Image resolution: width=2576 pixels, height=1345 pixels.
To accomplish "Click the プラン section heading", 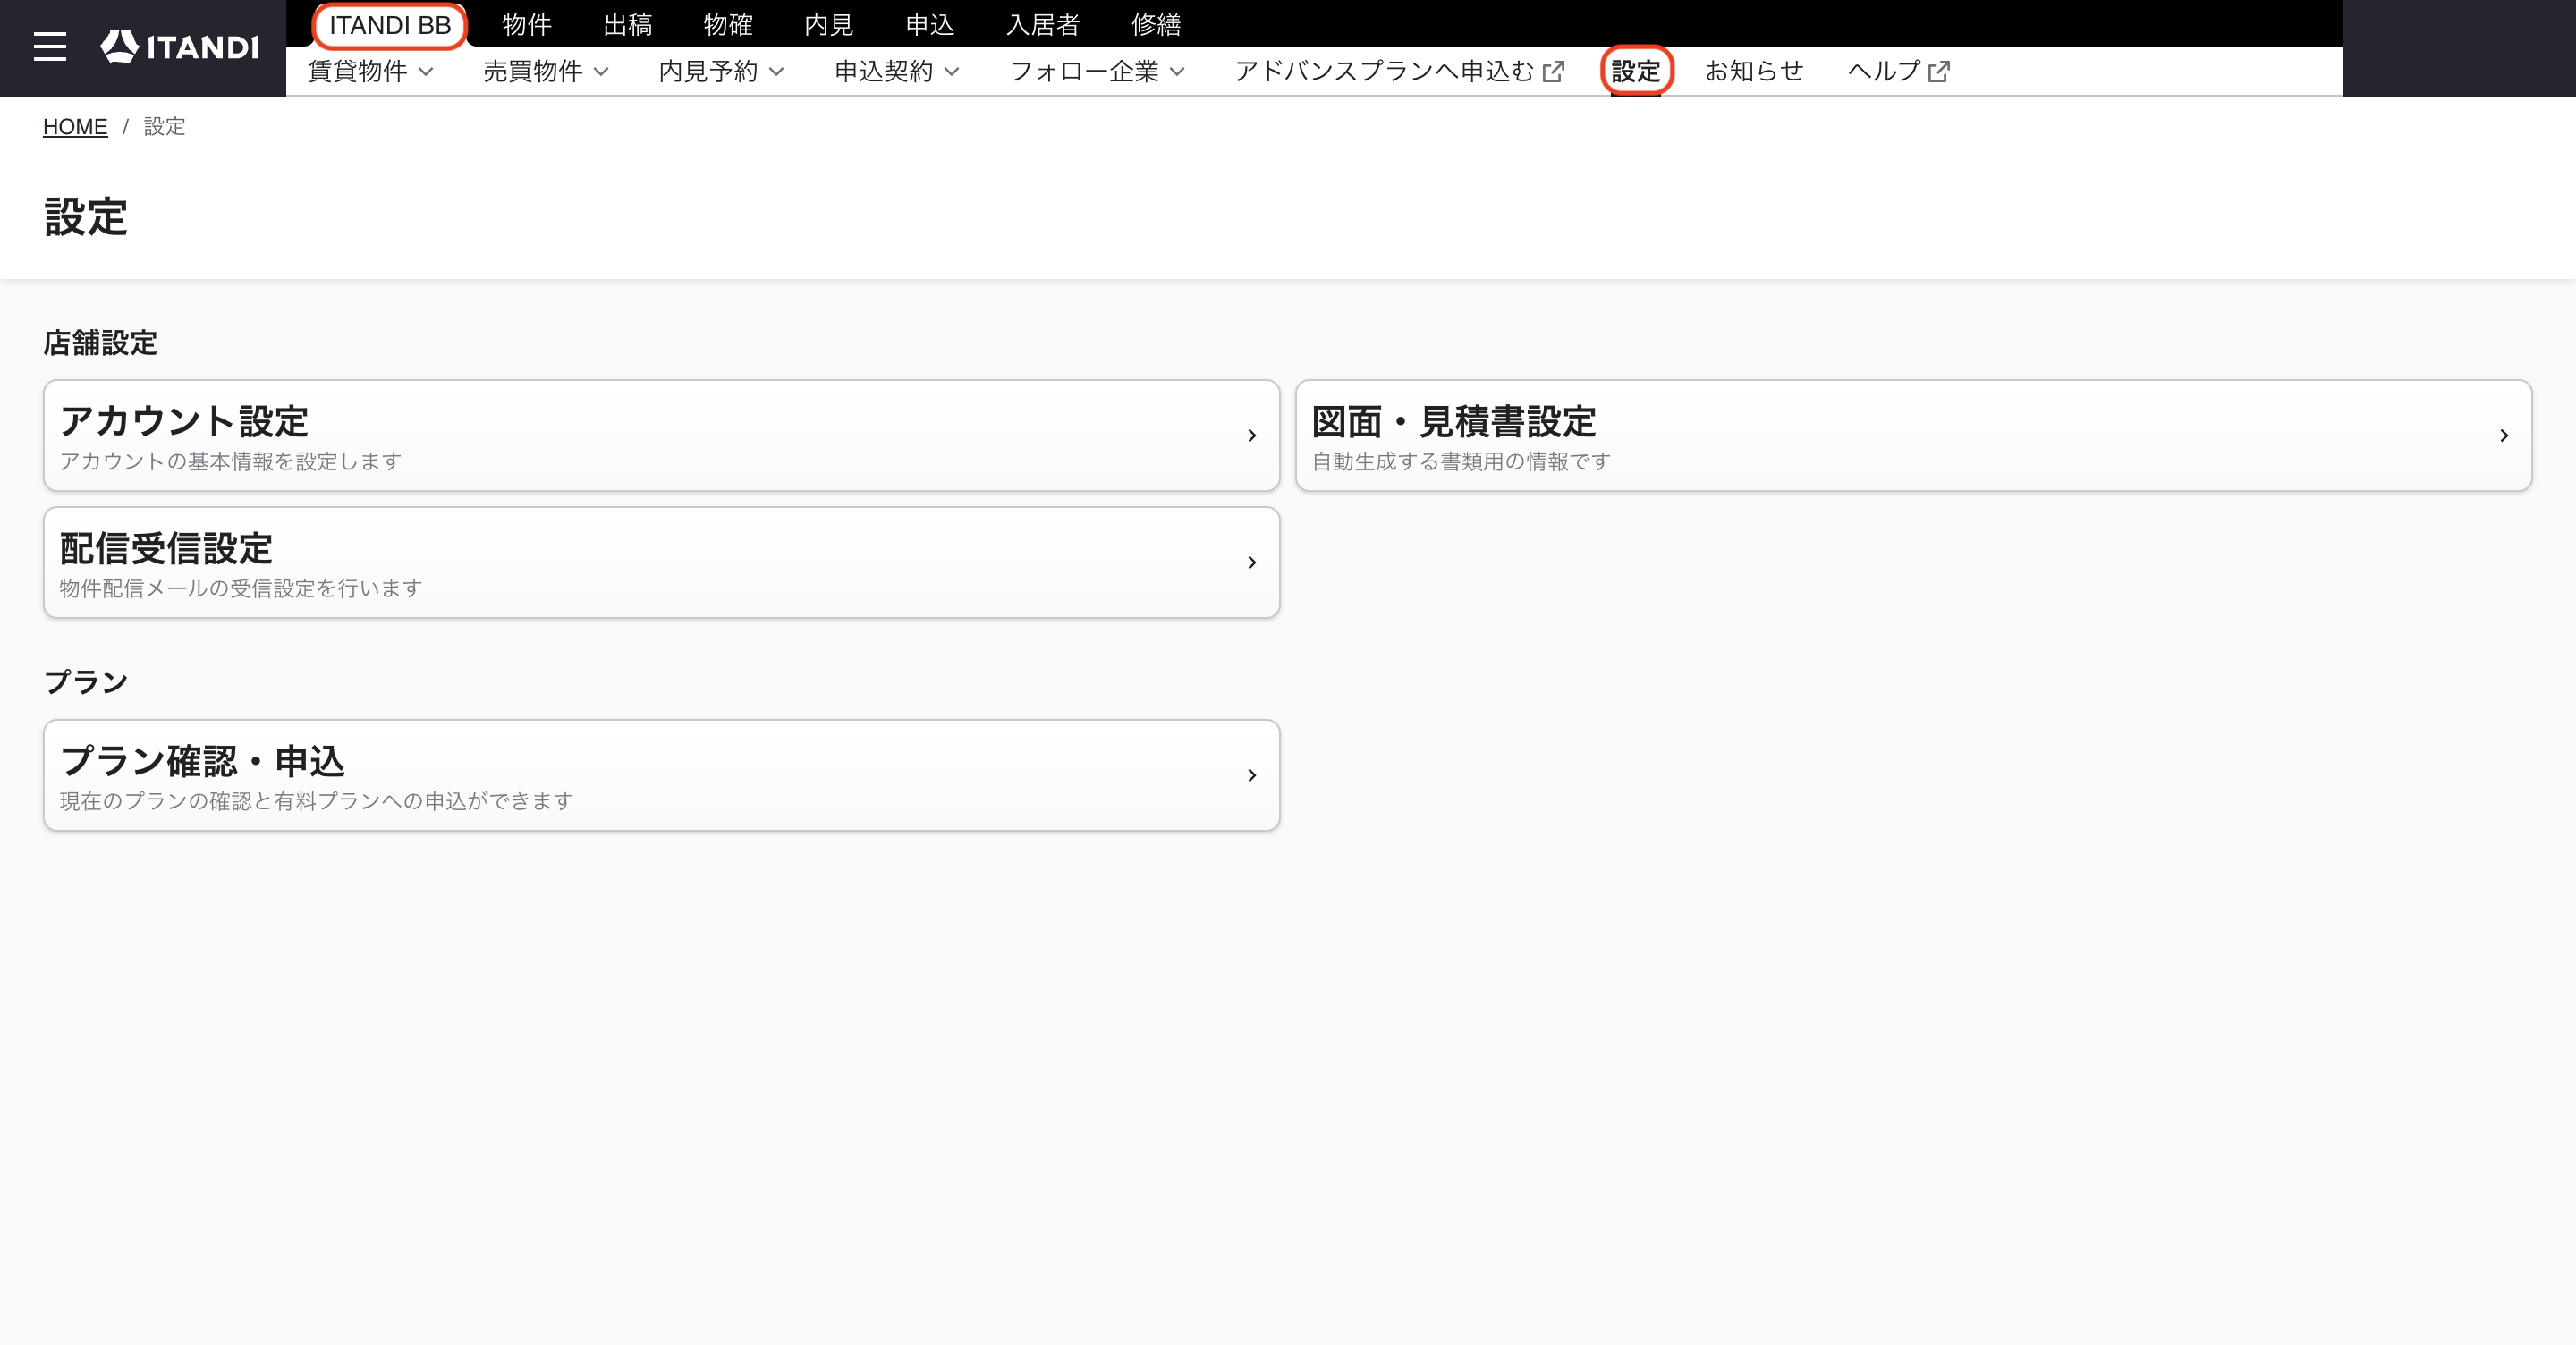I will point(86,683).
